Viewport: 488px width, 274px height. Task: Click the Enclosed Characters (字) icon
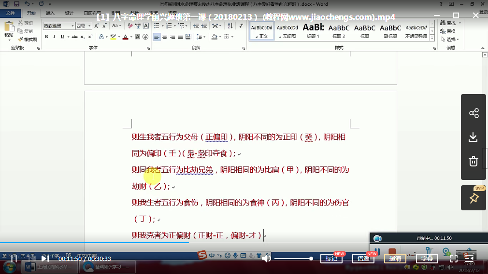(145, 37)
